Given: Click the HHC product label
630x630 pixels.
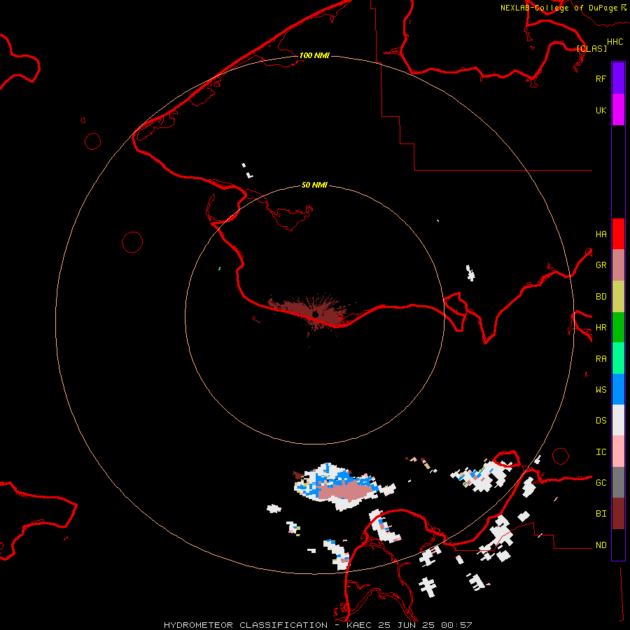Looking at the screenshot, I should [x=615, y=41].
